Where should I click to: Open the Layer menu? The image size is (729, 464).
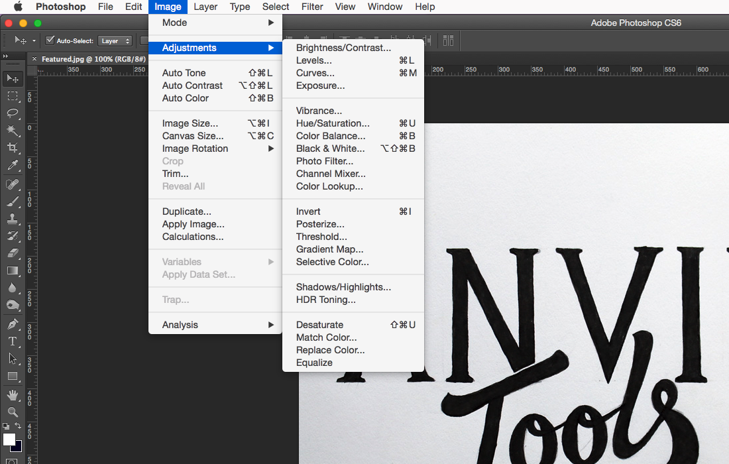point(205,7)
